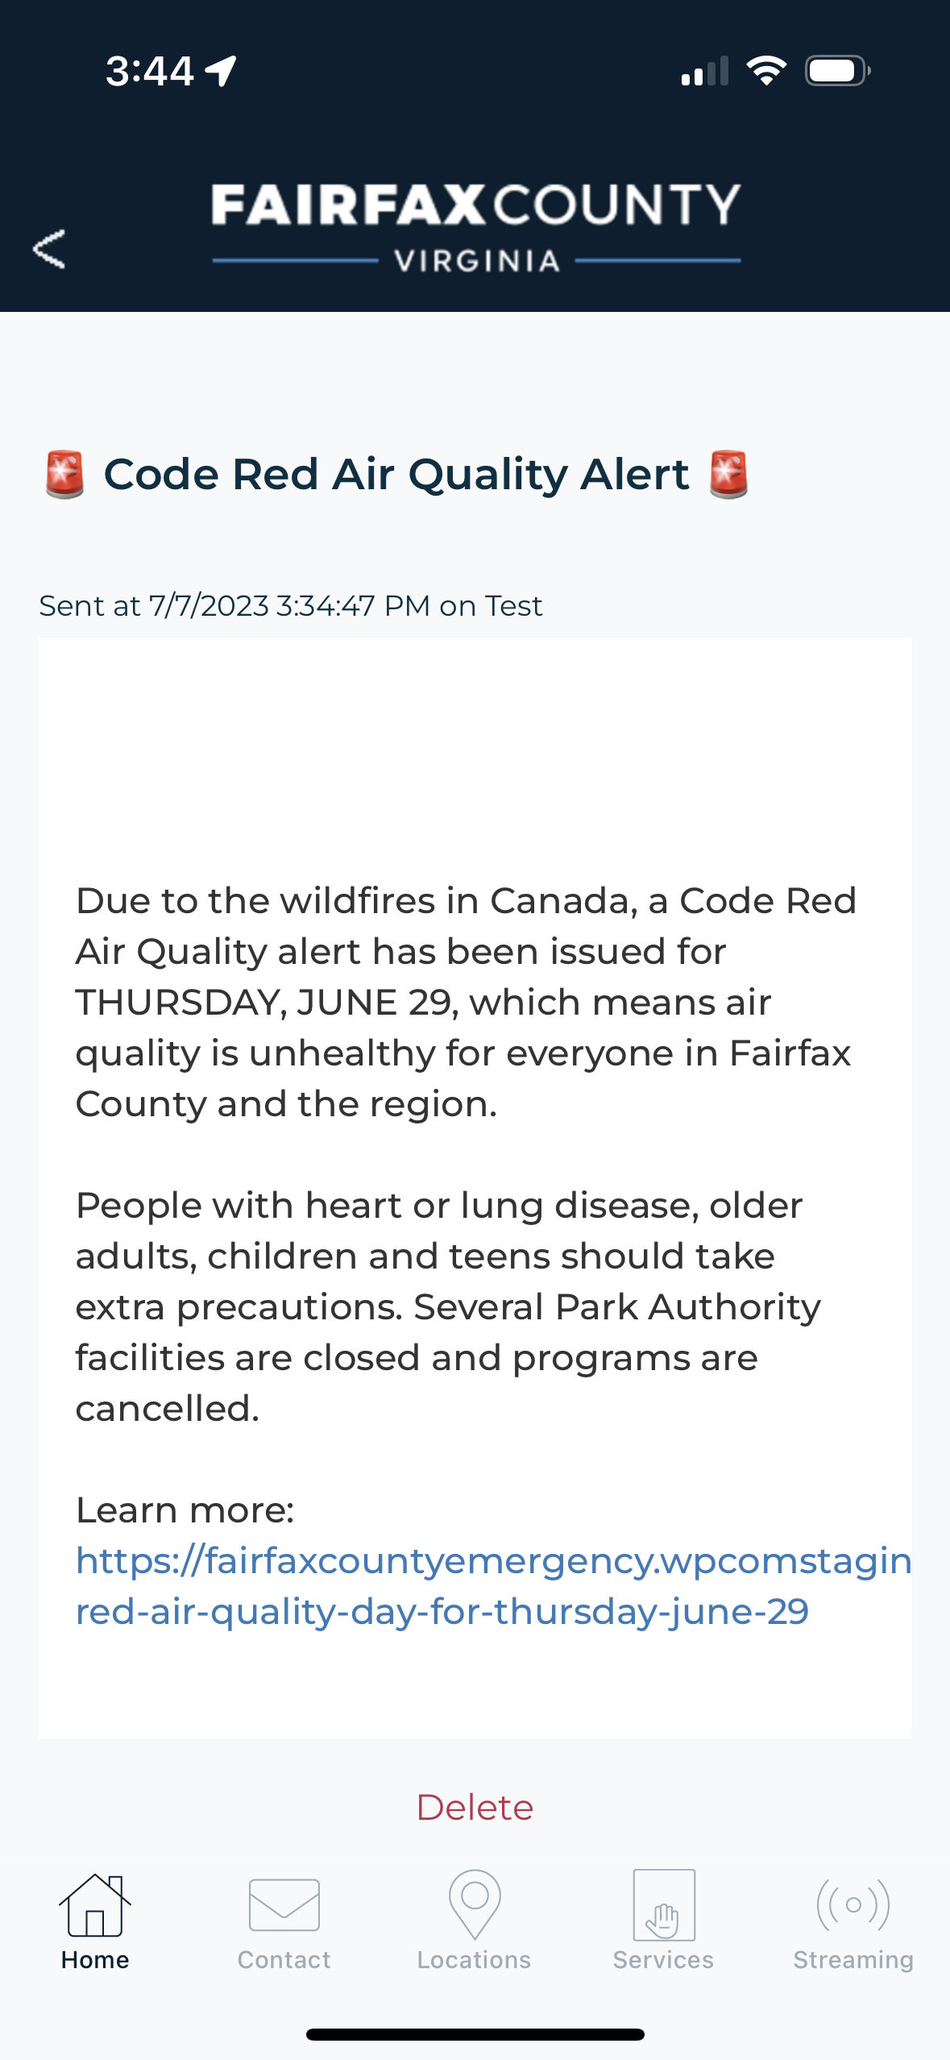
Task: Switch to the Contact tab label
Action: (284, 1960)
